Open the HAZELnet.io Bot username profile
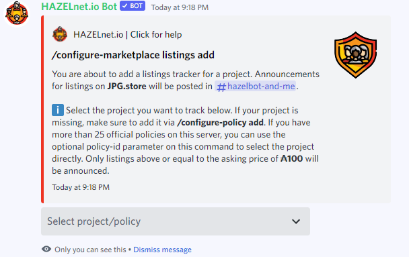 click(79, 7)
